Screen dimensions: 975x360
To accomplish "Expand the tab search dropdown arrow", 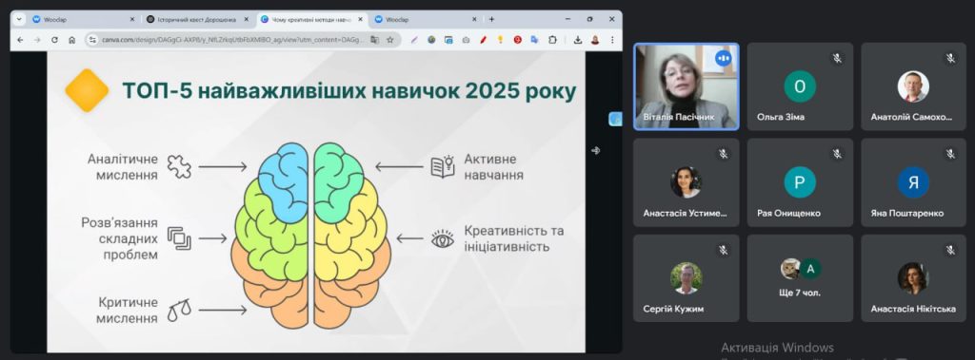I will pyautogui.click(x=19, y=19).
